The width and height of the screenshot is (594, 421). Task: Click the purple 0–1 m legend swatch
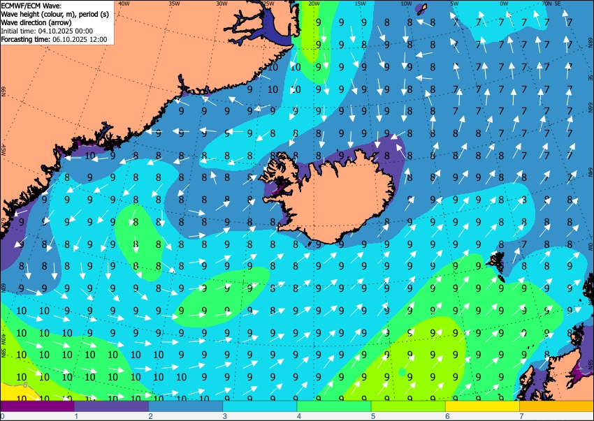click(x=37, y=406)
